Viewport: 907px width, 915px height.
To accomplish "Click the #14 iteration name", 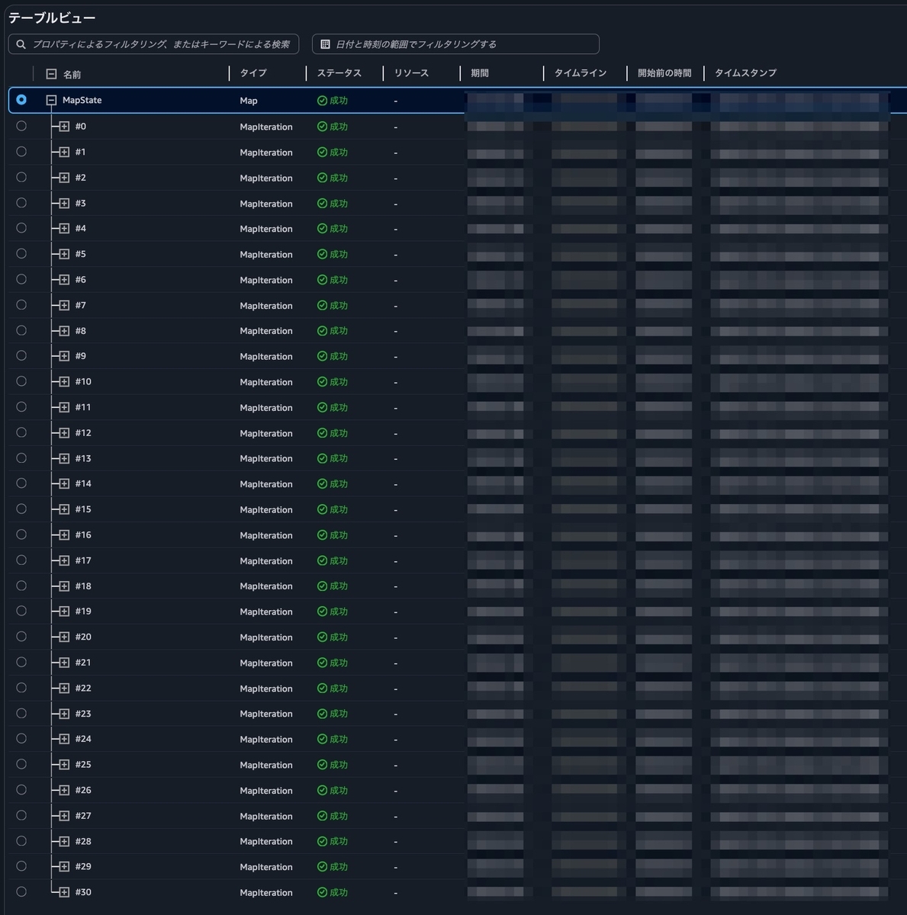I will pyautogui.click(x=83, y=483).
